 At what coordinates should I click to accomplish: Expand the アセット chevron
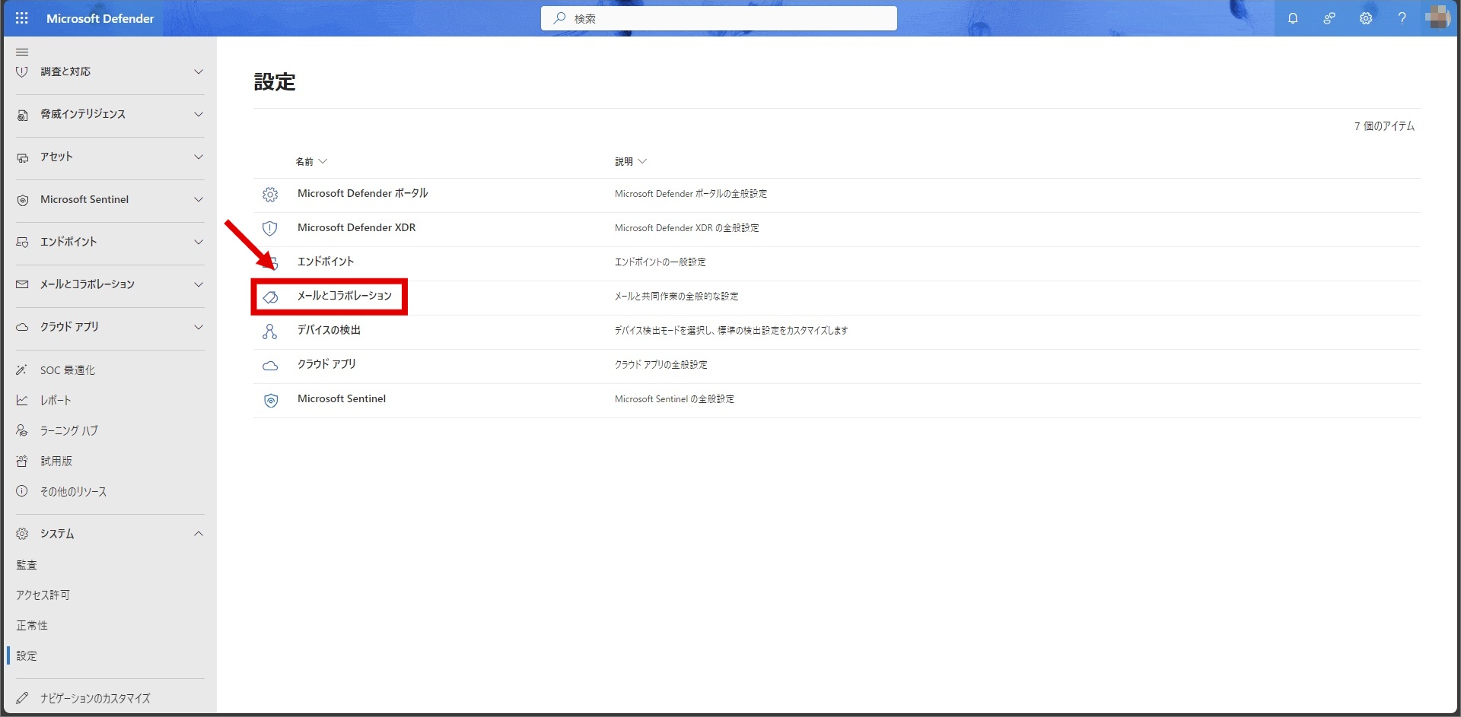199,157
